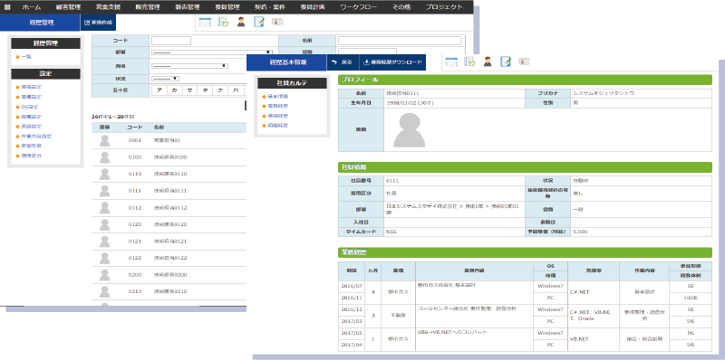Click the 戻る button
Viewport: 725px width, 360px height.
point(343,62)
